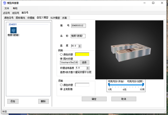168x115 pixels.
Task: Switch to the 点符号 tab
Action: pyautogui.click(x=6, y=13)
